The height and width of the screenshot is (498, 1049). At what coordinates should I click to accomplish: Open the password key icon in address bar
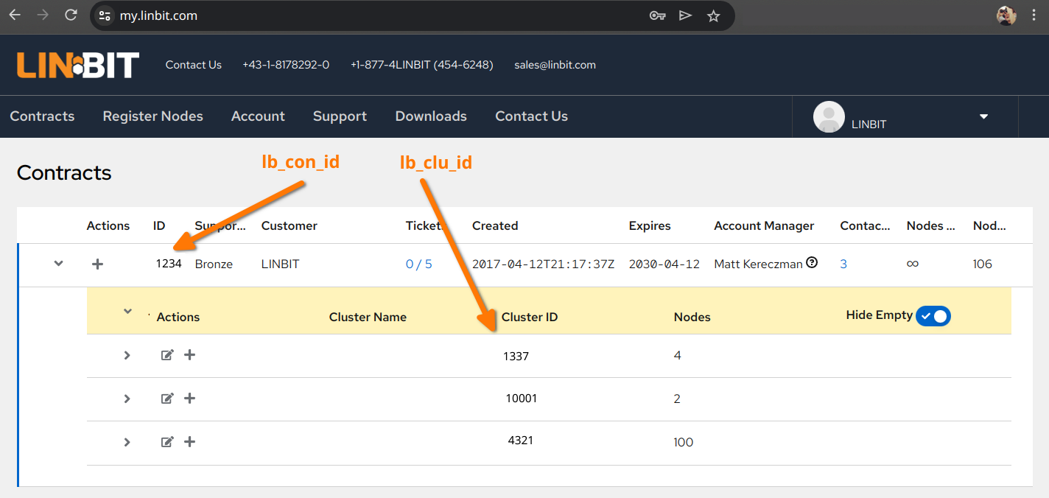coord(657,15)
